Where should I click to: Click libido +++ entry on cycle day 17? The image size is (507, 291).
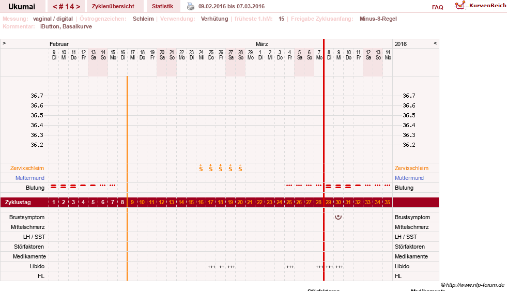coord(212,267)
